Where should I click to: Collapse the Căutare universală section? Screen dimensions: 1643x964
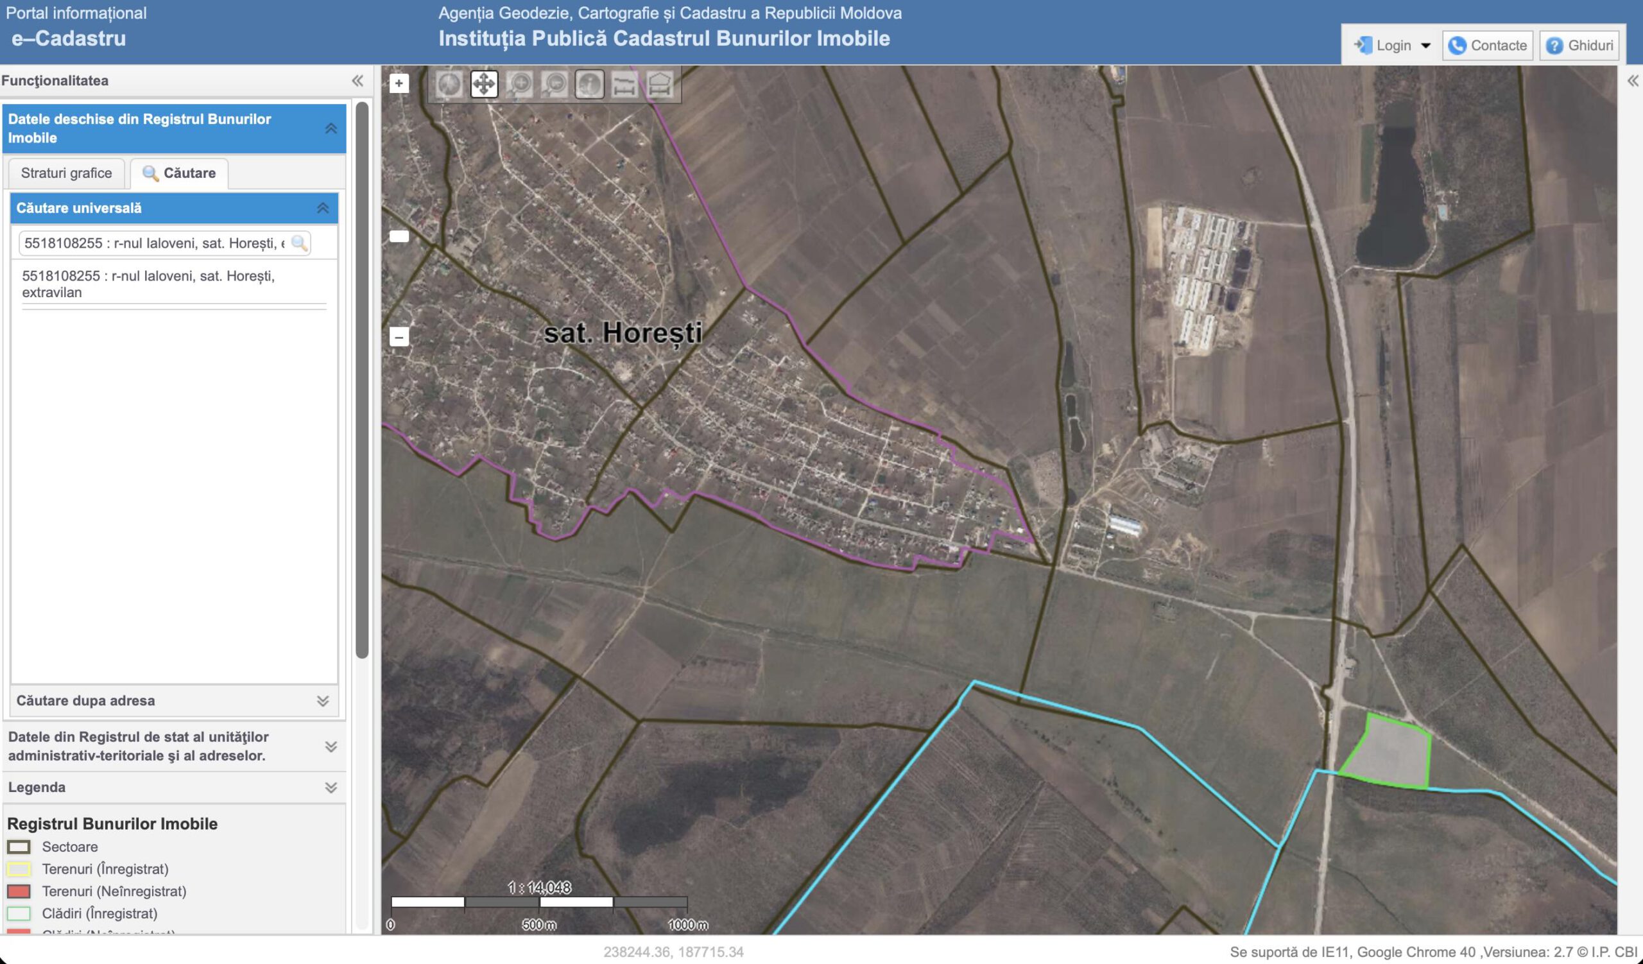pyautogui.click(x=323, y=208)
